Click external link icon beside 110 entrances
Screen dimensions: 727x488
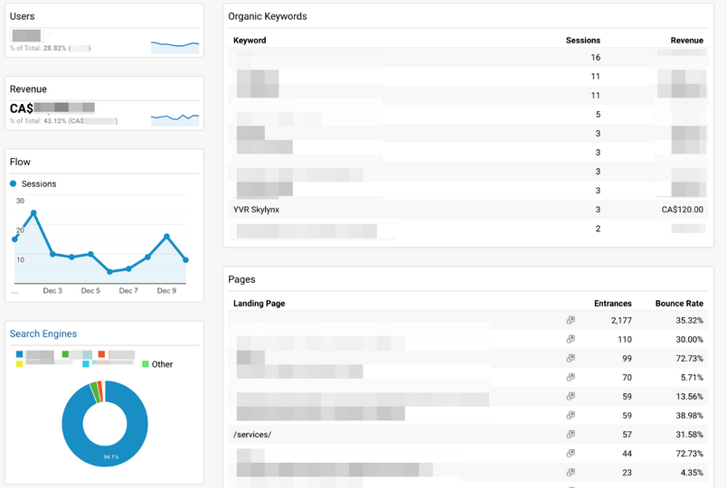pos(571,340)
